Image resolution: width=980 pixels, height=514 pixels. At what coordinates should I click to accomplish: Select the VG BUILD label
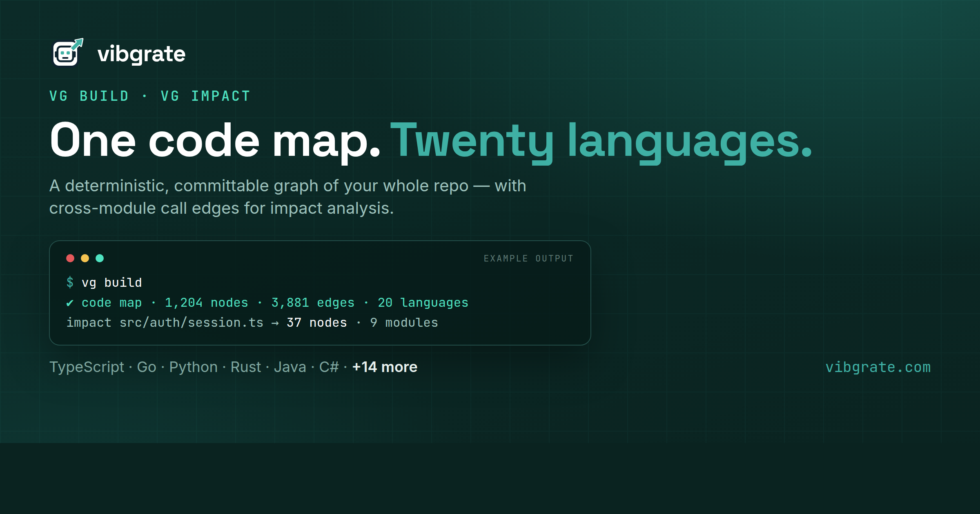[x=89, y=96]
